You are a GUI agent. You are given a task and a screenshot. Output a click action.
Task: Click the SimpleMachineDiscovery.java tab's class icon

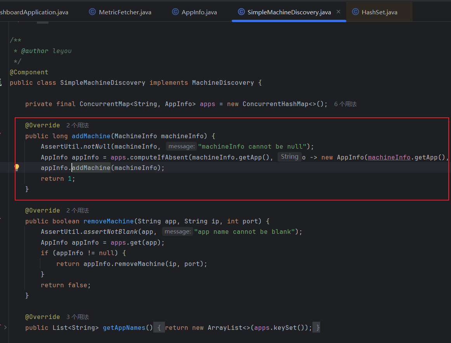pyautogui.click(x=241, y=12)
